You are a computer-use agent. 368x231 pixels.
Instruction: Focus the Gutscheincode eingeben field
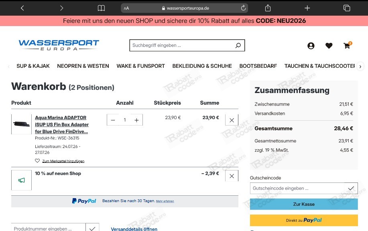tap(297, 188)
